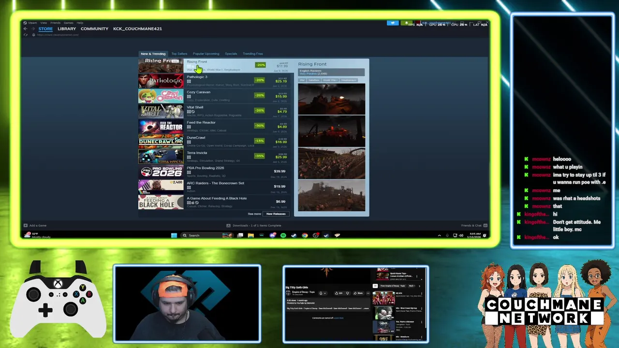Click the taskbar clock and date

tap(475, 235)
